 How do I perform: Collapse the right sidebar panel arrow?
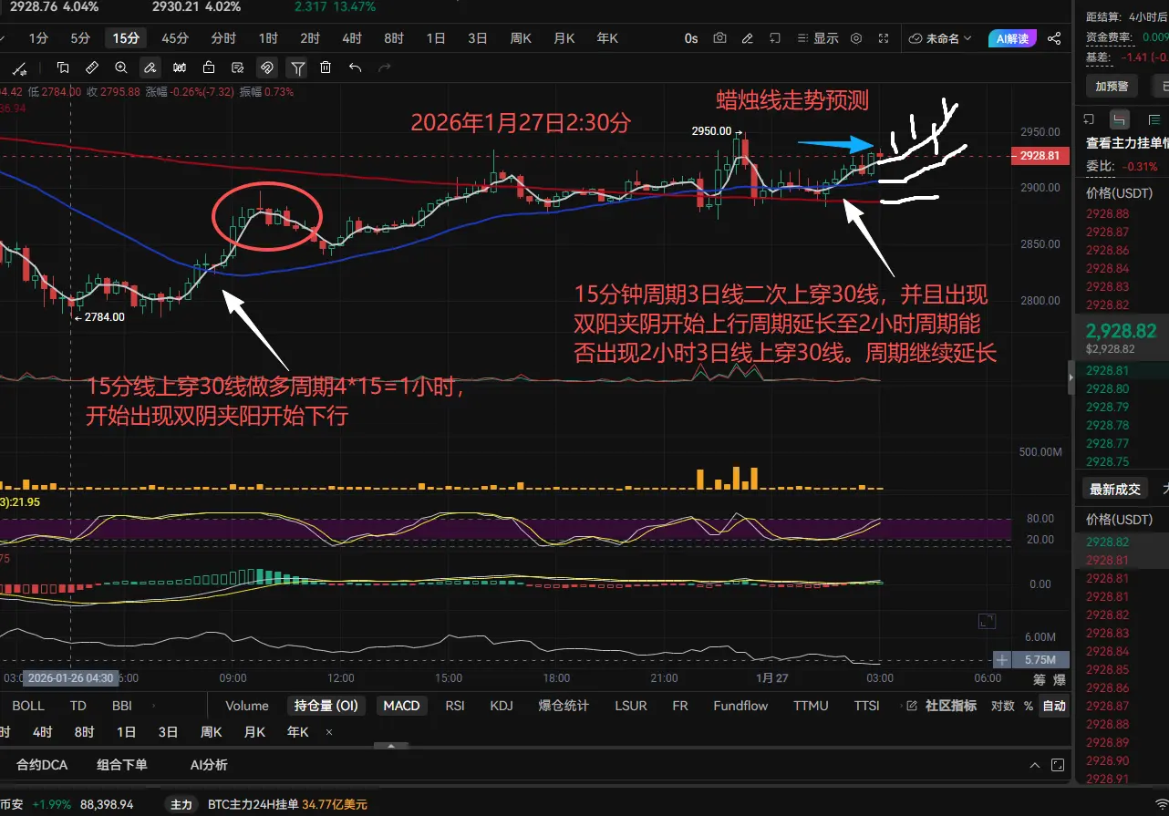coord(1072,377)
